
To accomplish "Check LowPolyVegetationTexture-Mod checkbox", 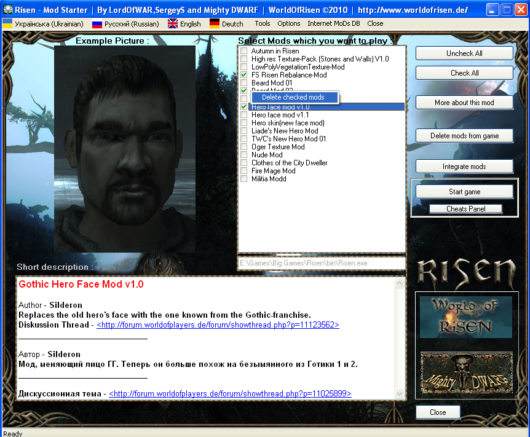I will click(243, 67).
